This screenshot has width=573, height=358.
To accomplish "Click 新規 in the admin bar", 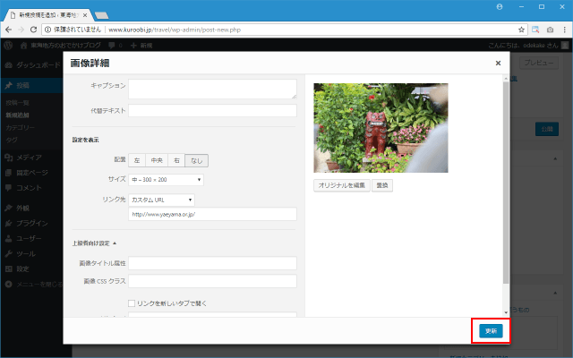I will click(141, 46).
